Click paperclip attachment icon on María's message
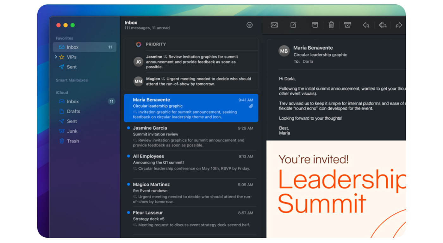Image resolution: width=443 pixels, height=243 pixels. (x=251, y=106)
